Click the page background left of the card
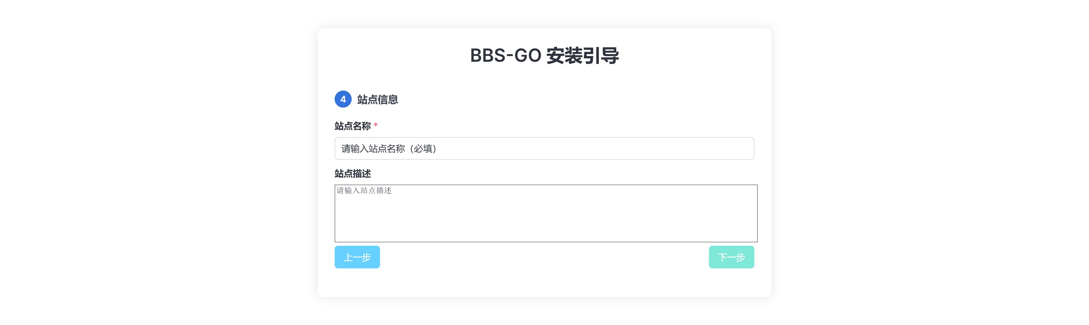Image resolution: width=1089 pixels, height=325 pixels. click(x=159, y=162)
